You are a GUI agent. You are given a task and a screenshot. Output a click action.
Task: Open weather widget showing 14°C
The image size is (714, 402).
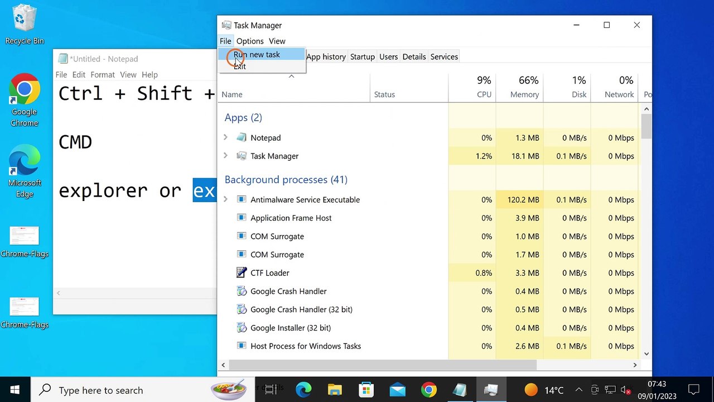[x=544, y=390]
